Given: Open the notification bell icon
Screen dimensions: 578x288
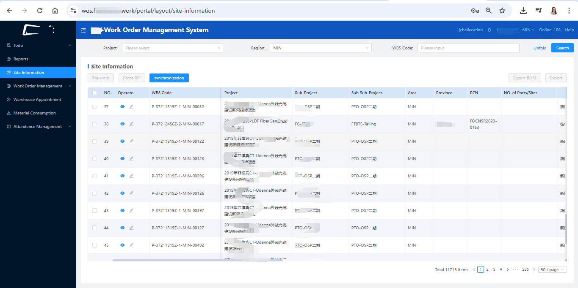Looking at the screenshot, I should [490, 30].
